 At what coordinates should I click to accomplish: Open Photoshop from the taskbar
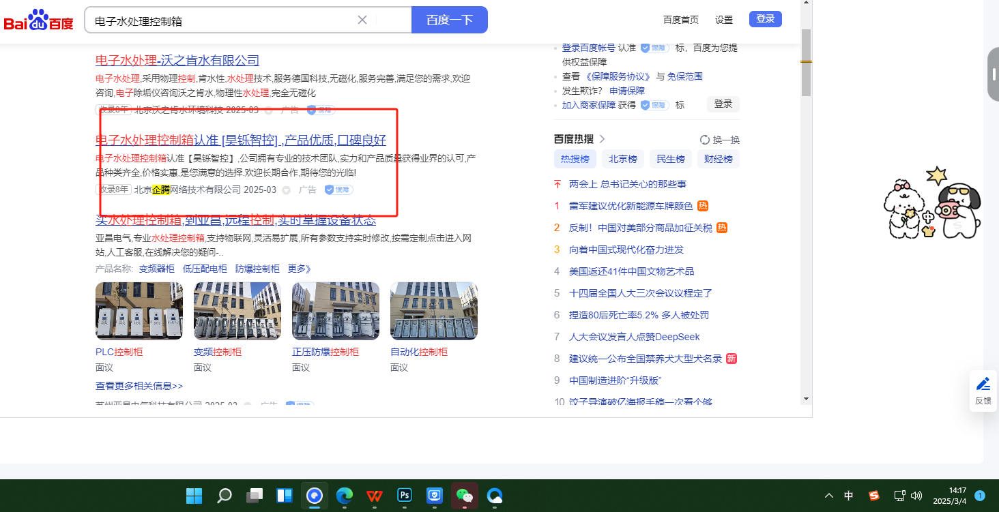405,496
